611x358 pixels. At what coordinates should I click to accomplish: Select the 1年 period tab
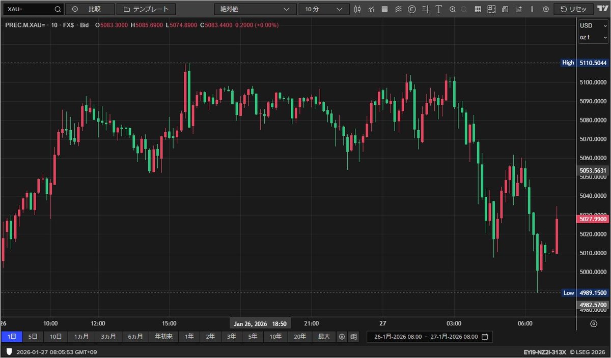(x=189, y=337)
